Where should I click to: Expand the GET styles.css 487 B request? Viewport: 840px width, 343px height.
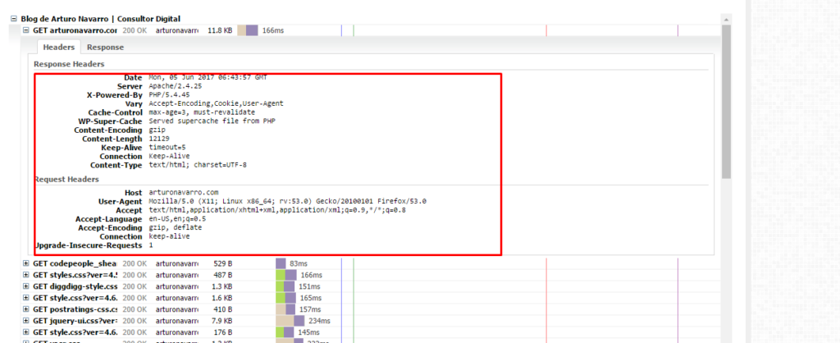[25, 275]
